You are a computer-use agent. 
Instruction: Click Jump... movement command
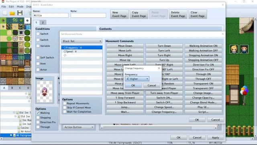click(x=125, y=107)
